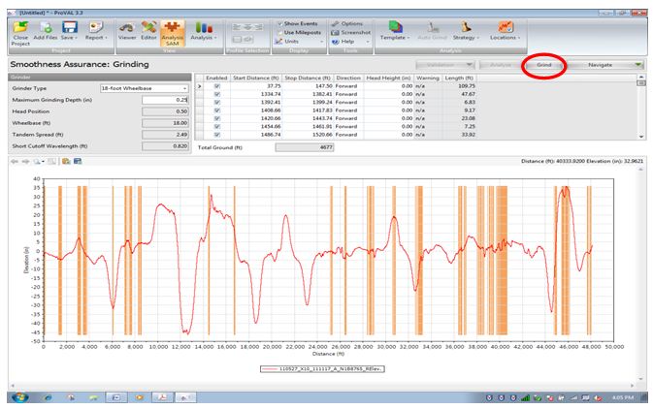
Task: Click the Length (ft) column header
Action: 459,78
